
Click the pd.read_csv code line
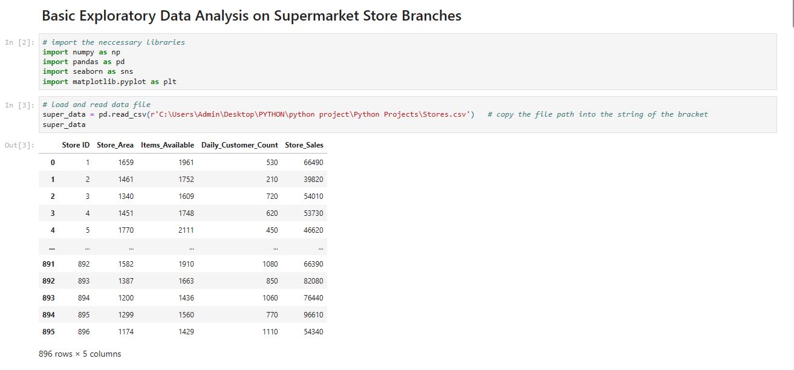click(258, 114)
